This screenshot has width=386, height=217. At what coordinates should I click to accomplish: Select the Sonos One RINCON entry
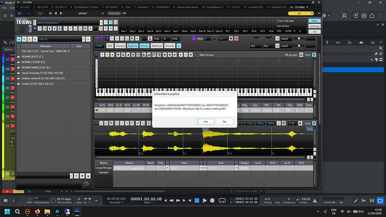pyautogui.click(x=45, y=51)
